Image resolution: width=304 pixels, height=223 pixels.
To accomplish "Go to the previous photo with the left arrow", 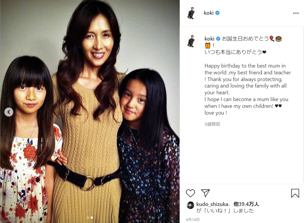I will (9, 112).
